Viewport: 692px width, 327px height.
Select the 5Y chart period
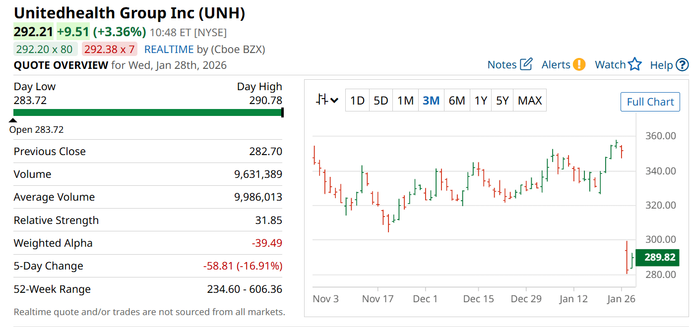click(x=503, y=101)
